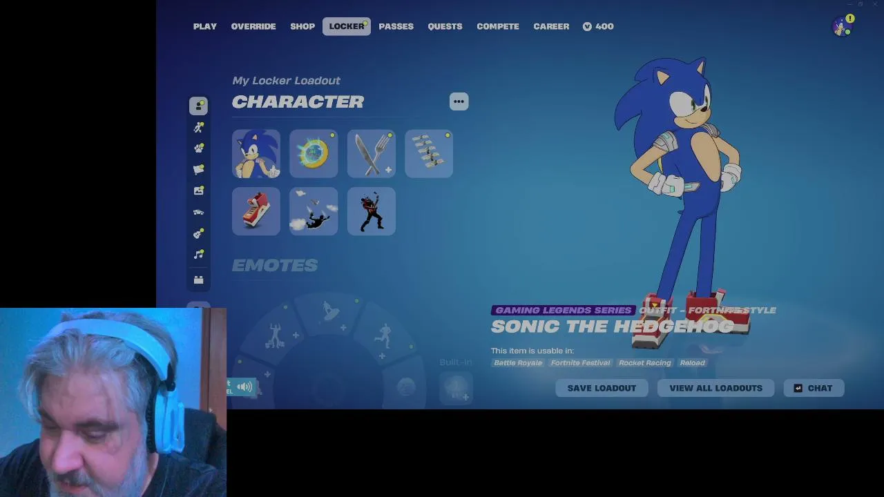Switch to the COMPETE tab
The image size is (884, 497).
[x=498, y=26]
